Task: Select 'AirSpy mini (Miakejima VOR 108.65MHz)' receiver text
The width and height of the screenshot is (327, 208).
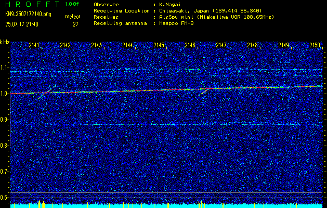Action: [216, 17]
